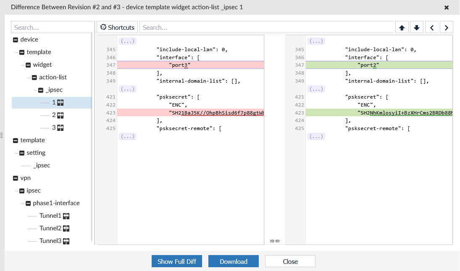Click Show Full Diff

(x=176, y=261)
